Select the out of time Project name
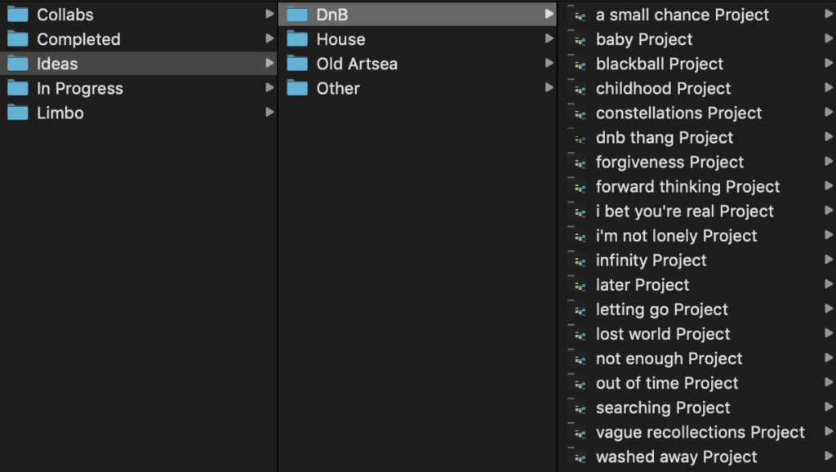The width and height of the screenshot is (836, 472). pos(667,383)
